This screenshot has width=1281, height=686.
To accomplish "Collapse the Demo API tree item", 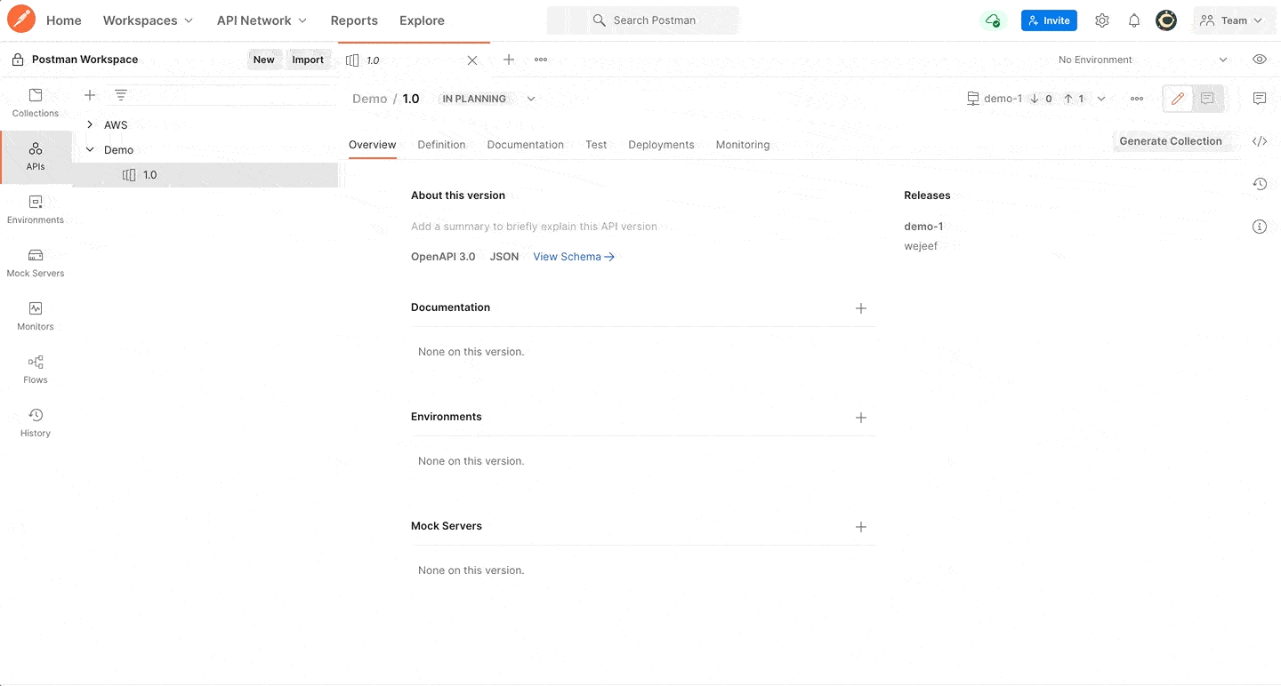I will [90, 149].
